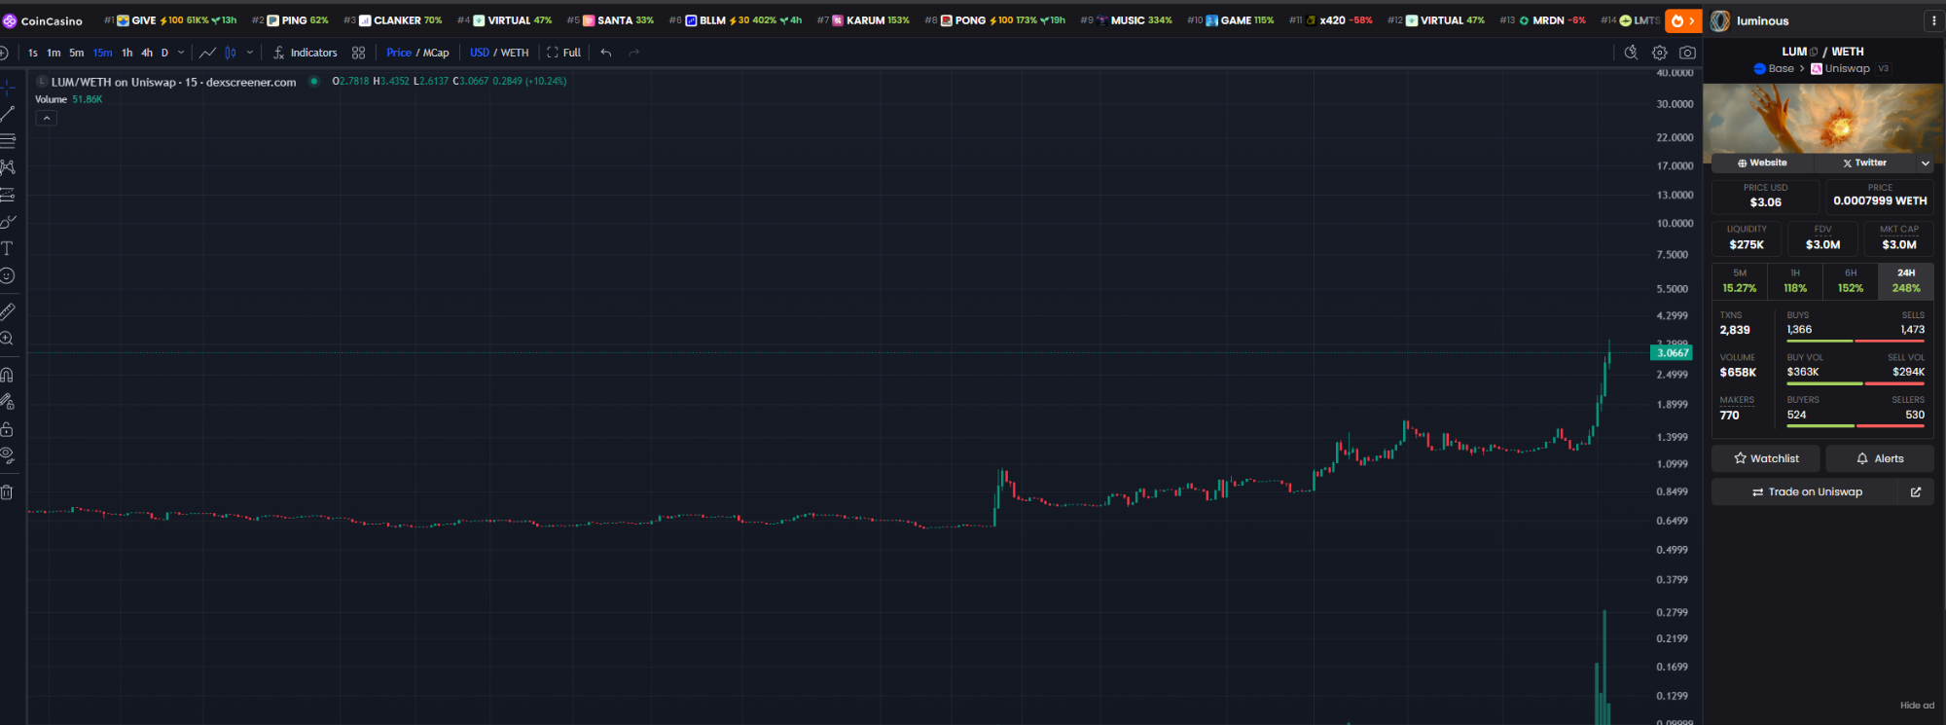Redo the chart action
Viewport: 1946px width, 725px height.
tap(634, 53)
